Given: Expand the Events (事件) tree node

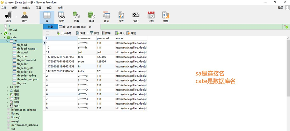Looking at the screenshot, I should [7, 94].
